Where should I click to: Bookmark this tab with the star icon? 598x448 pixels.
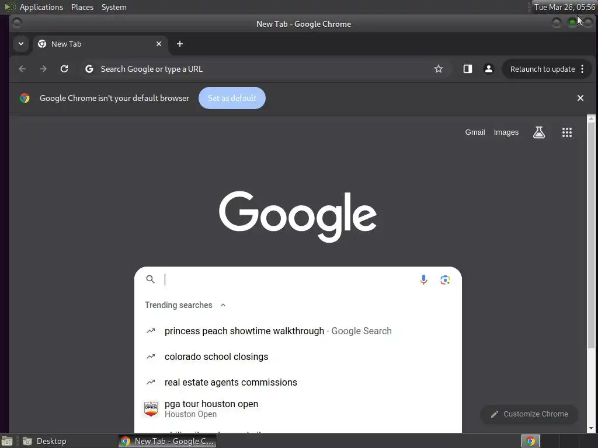coord(439,69)
